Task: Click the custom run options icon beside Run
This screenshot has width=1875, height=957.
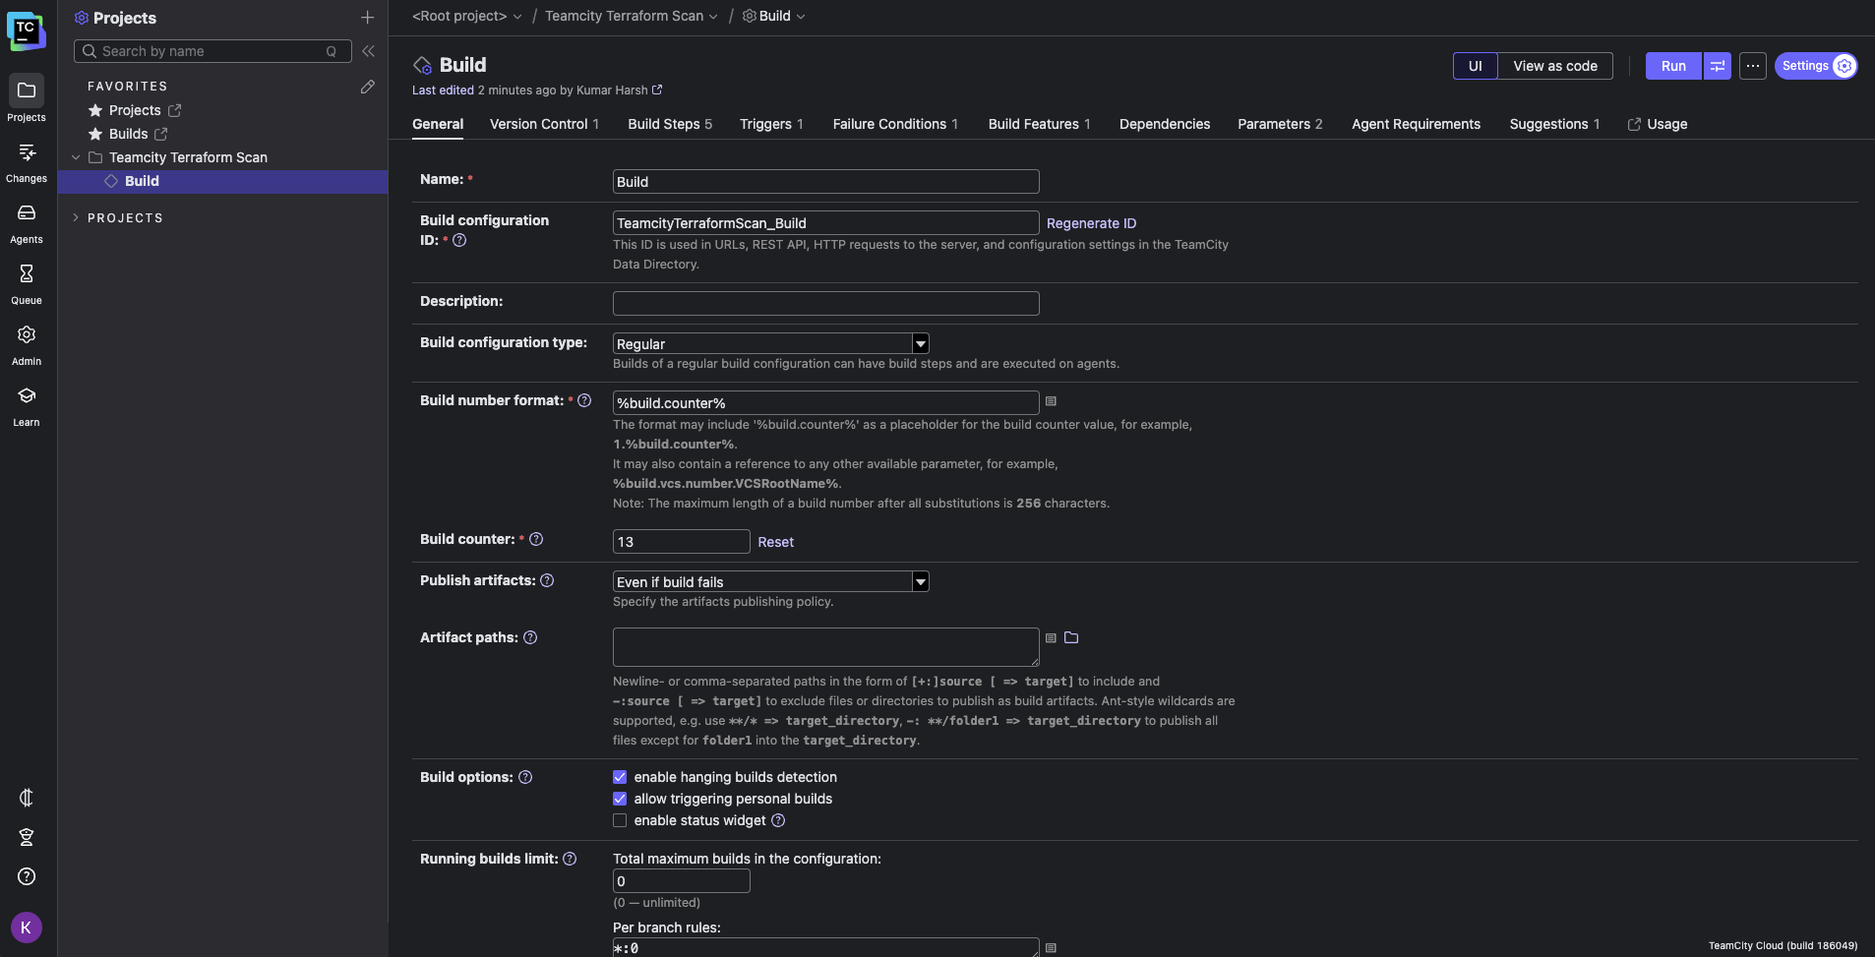Action: point(1718,66)
